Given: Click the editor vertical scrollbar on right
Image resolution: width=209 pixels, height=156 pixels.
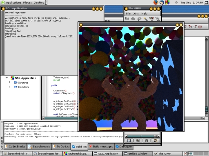Looking at the screenshot, I should [207, 76].
